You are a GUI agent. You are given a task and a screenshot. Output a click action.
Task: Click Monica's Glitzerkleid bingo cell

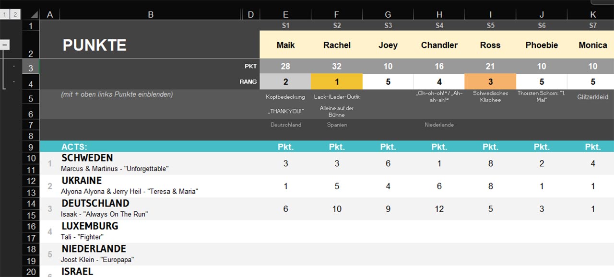coord(592,96)
